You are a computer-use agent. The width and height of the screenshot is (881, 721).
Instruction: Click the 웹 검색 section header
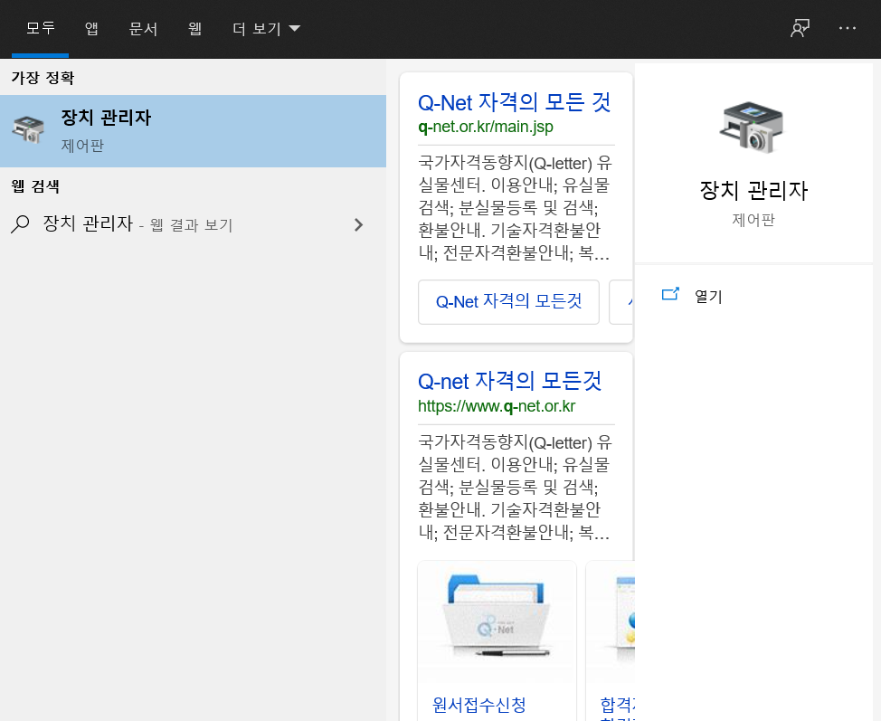coord(35,186)
